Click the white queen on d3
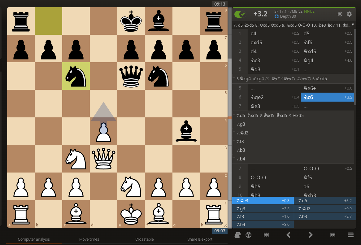 click(104, 159)
